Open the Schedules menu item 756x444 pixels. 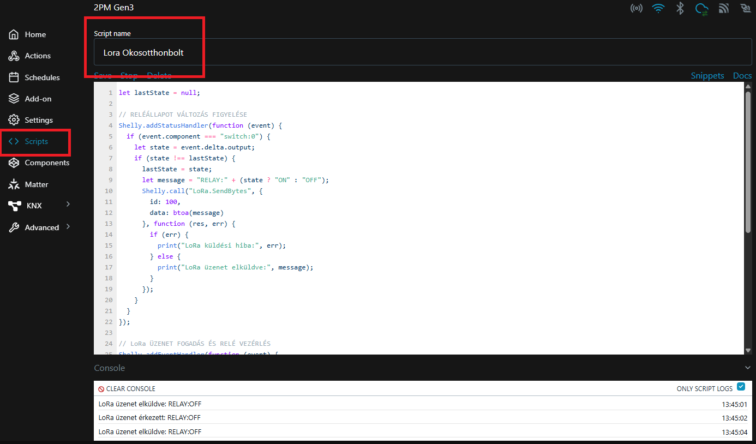(x=42, y=77)
